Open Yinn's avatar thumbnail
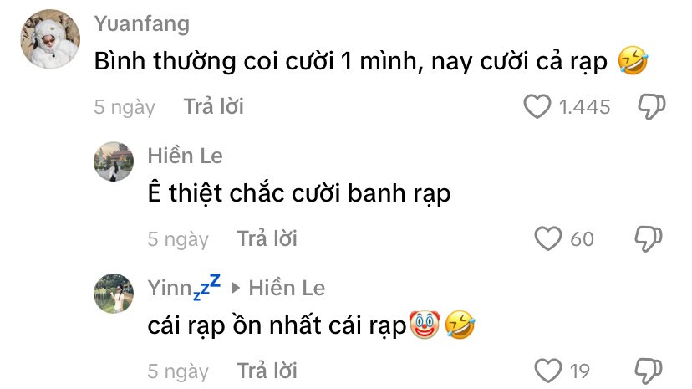 [114, 294]
